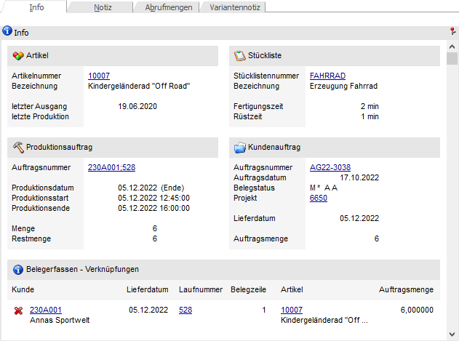Select the Variantennotiz tab

pos(234,7)
